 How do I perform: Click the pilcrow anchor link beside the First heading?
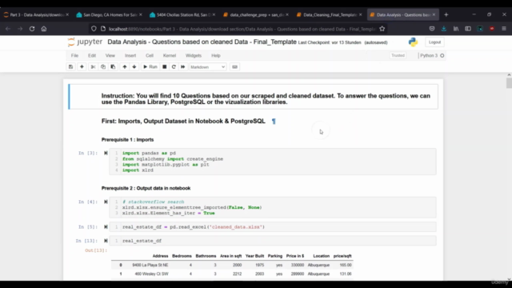(x=274, y=122)
